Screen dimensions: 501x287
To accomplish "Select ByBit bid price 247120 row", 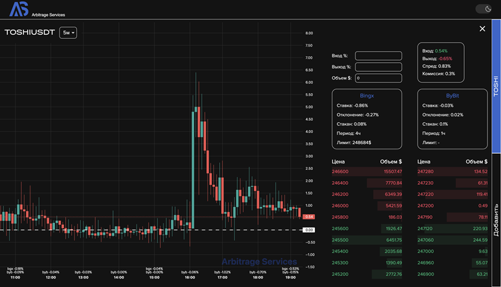I will 453,229.
